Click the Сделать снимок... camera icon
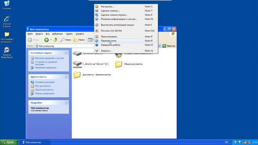 tap(97, 11)
